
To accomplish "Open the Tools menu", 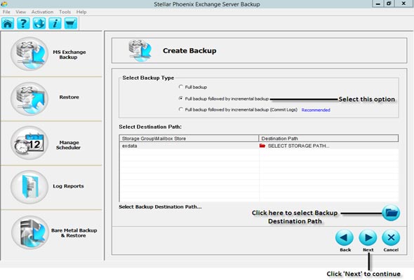I will click(x=65, y=12).
